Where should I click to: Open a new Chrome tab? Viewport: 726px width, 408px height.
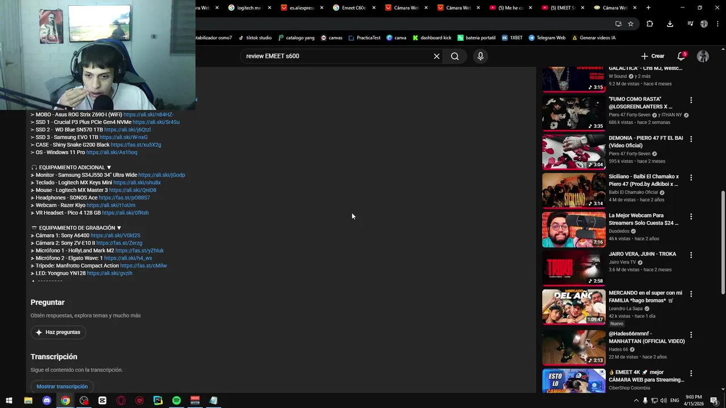pos(648,8)
